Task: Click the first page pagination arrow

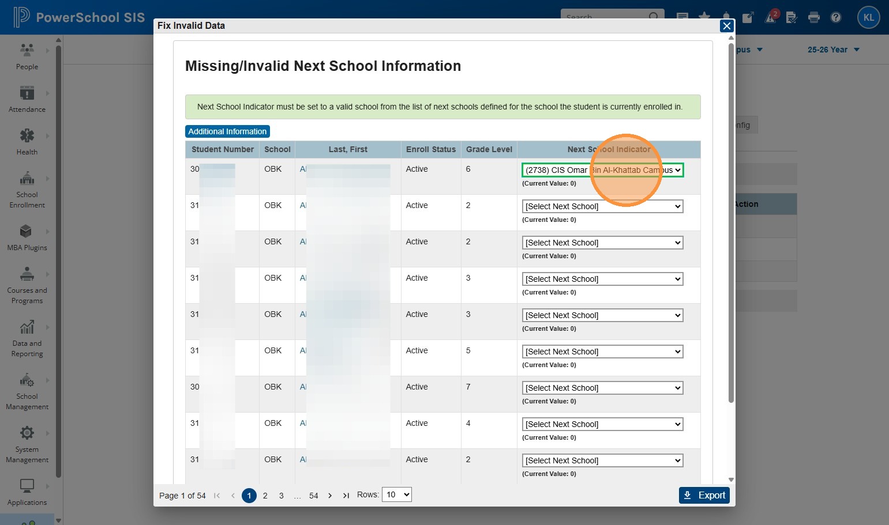Action: coord(217,496)
